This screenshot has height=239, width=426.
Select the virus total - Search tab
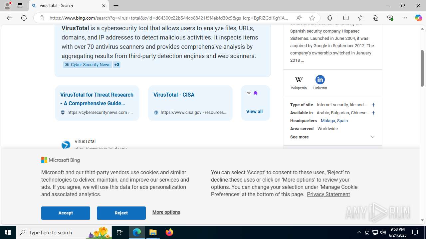point(69,6)
